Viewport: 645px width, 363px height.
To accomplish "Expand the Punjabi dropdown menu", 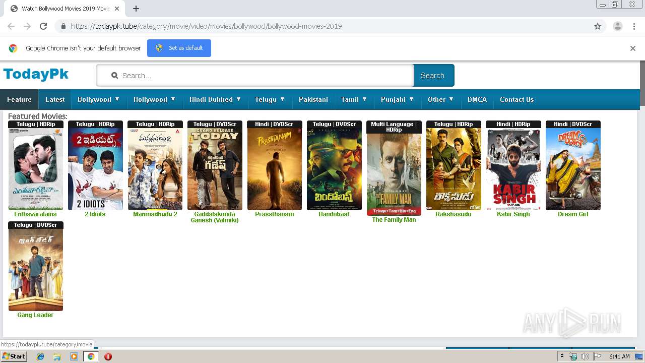I will pos(398,99).
